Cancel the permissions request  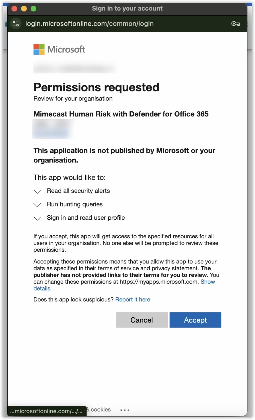(x=141, y=320)
